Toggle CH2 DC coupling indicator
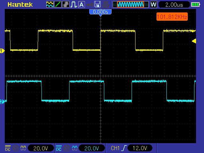Image resolution: width=204 pixels, height=153 pixels. point(59,148)
